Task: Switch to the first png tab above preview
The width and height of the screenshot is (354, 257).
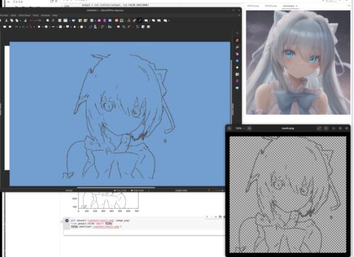Action: (253, 6)
